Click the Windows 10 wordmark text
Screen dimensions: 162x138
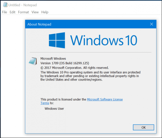104,40
